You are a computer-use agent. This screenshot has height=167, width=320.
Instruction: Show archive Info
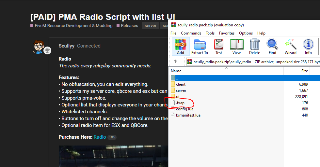(308, 47)
